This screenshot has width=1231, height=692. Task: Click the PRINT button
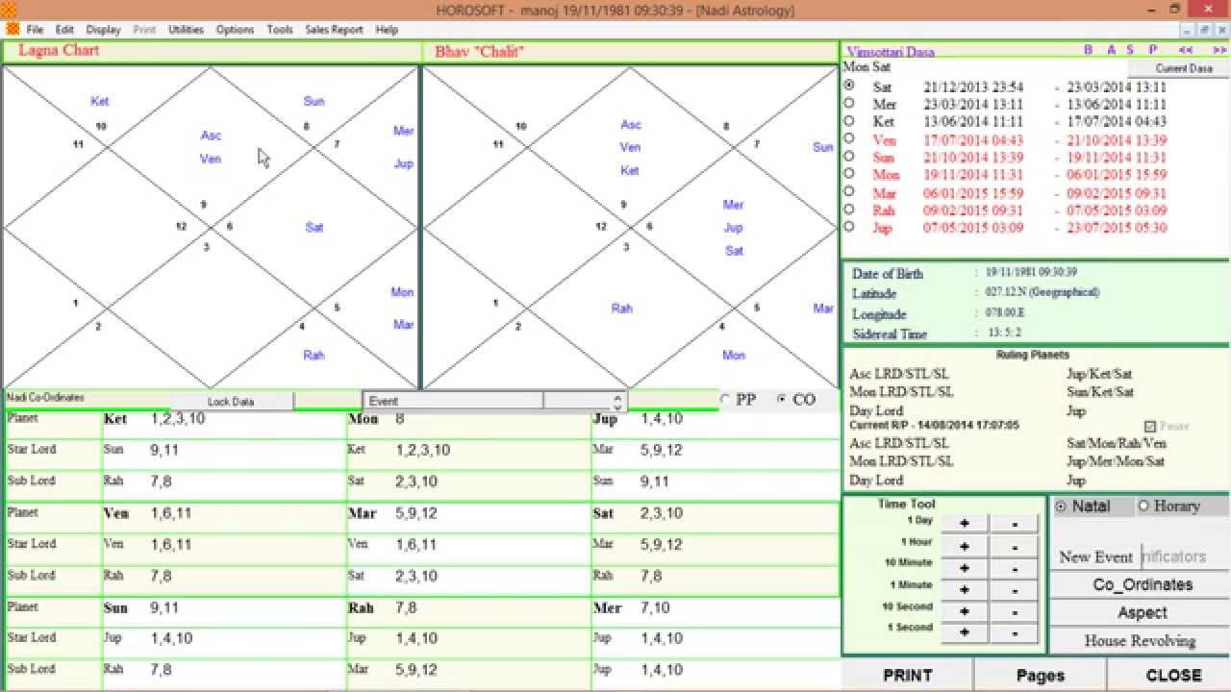click(x=907, y=675)
